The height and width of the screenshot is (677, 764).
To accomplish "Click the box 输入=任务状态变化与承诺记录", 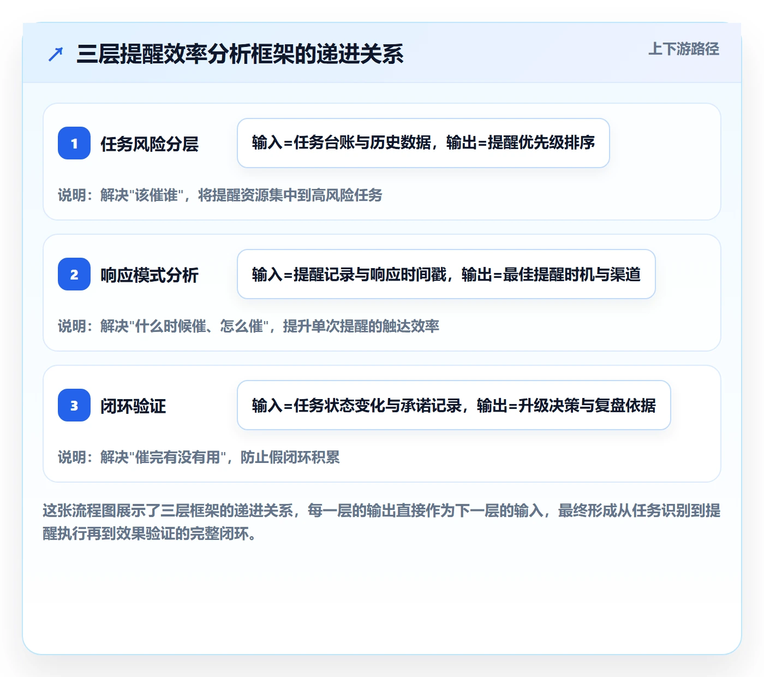I will [454, 405].
